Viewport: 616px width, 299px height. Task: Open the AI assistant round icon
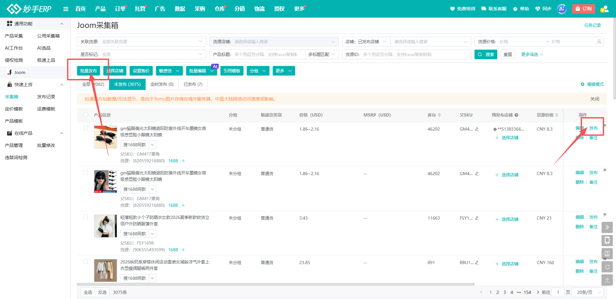coord(561,9)
